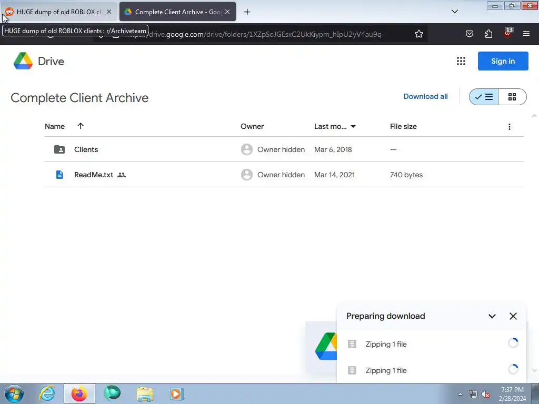Click the Preparing download title
The image size is (539, 404).
pos(386,316)
